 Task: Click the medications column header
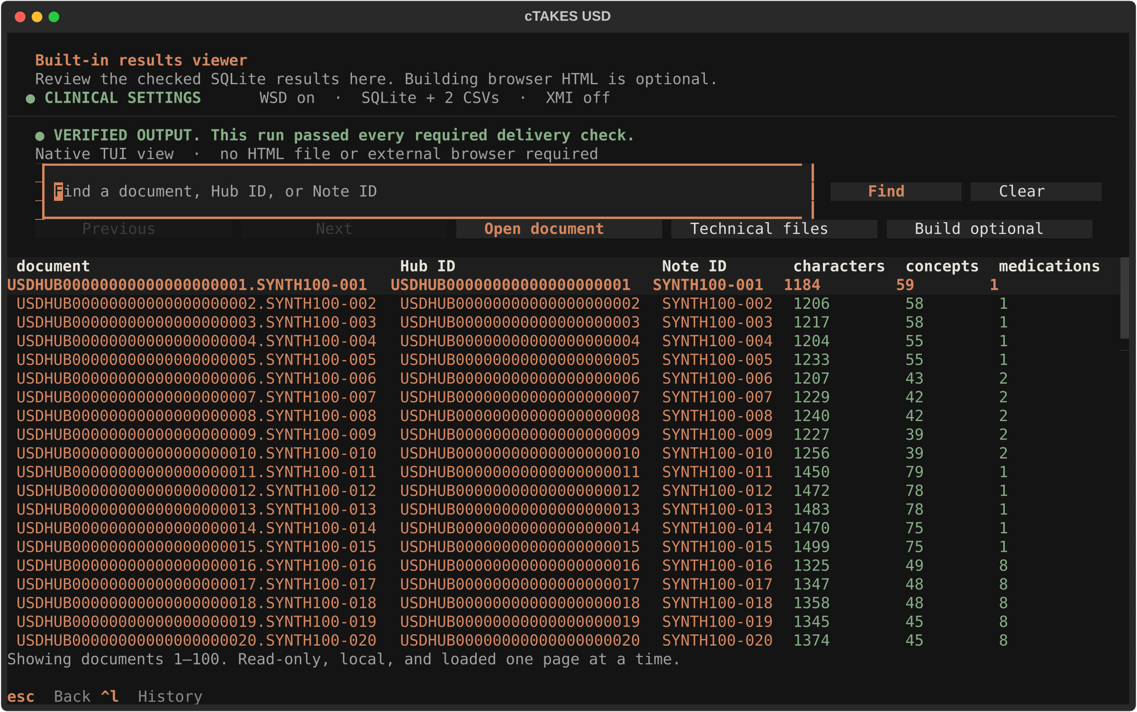pos(1049,266)
